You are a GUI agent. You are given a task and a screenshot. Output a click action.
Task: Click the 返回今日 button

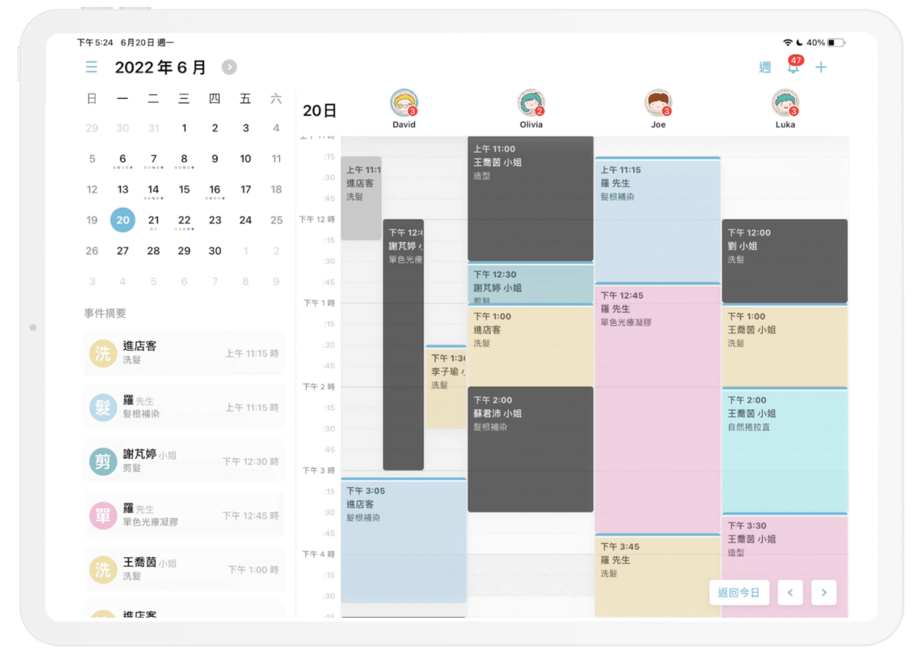coord(739,592)
